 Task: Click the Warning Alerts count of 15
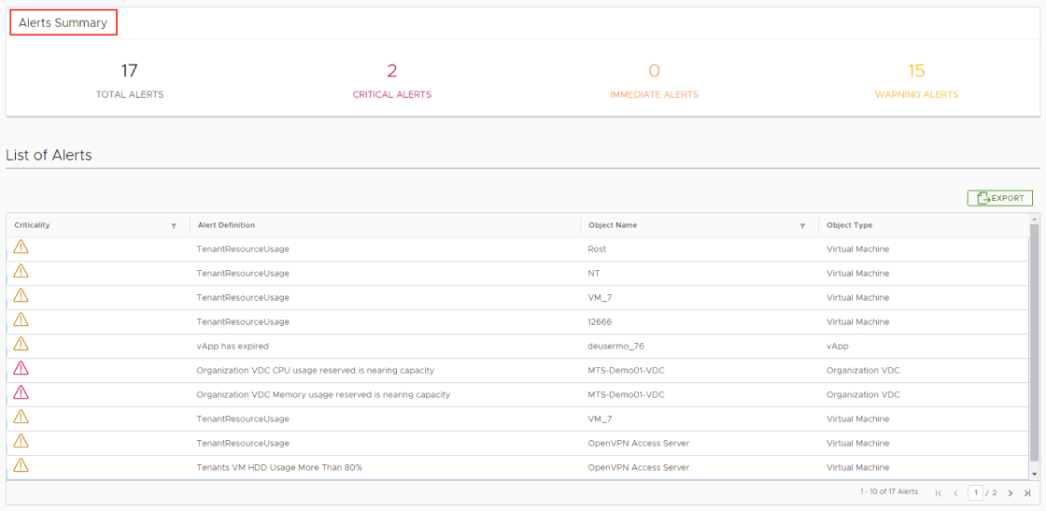point(916,71)
